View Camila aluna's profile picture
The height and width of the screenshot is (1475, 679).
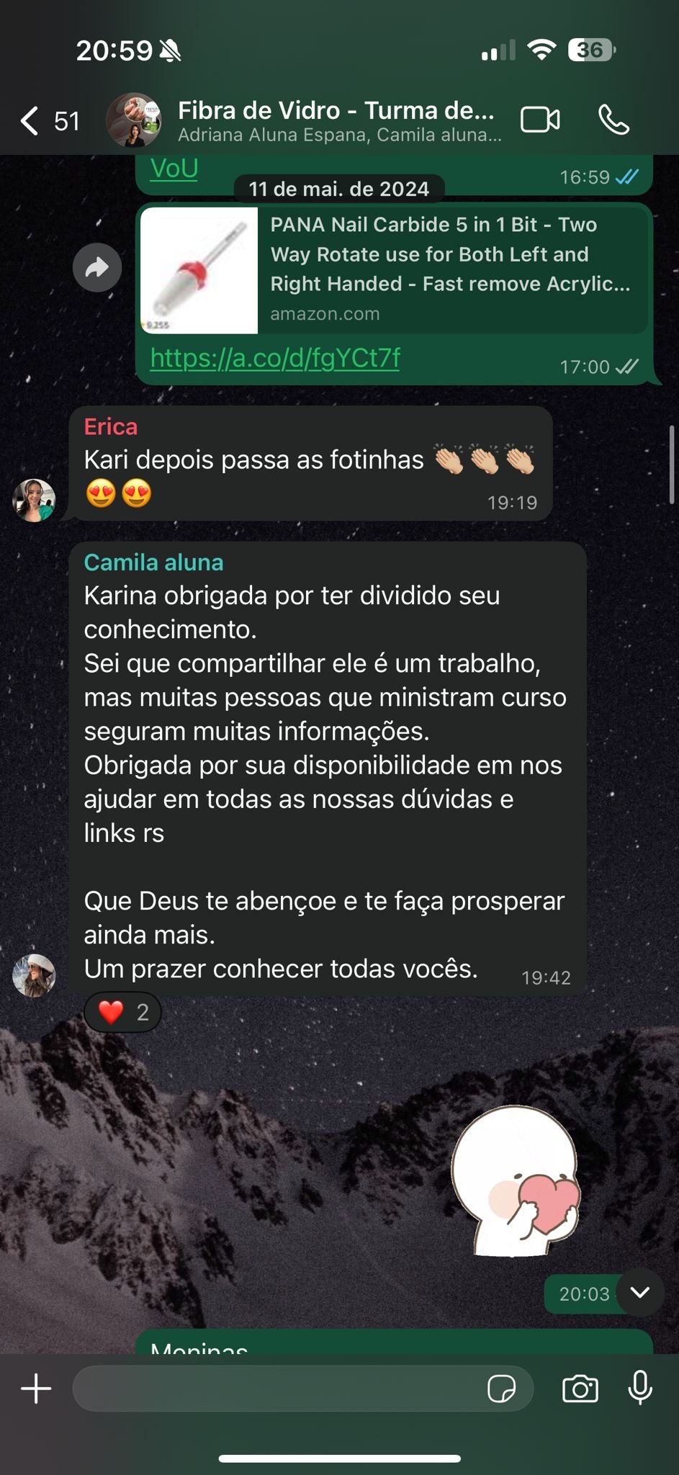pyautogui.click(x=34, y=976)
